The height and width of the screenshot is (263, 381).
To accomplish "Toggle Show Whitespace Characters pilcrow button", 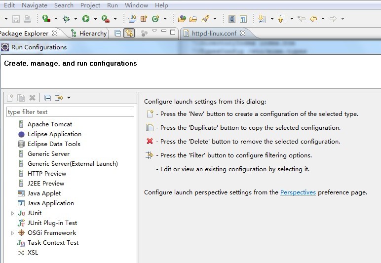I will (243, 19).
